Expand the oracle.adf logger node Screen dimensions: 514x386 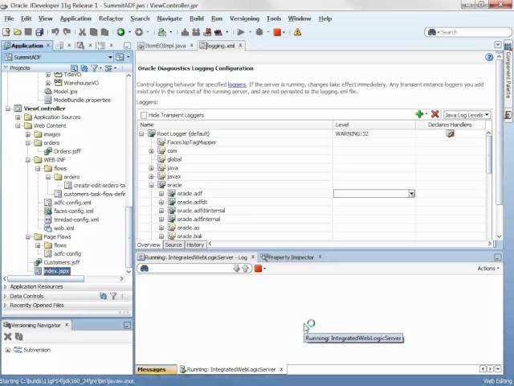(161, 194)
